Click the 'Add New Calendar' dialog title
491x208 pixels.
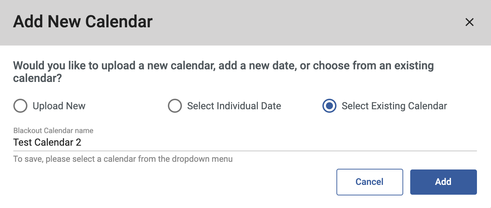pos(83,22)
